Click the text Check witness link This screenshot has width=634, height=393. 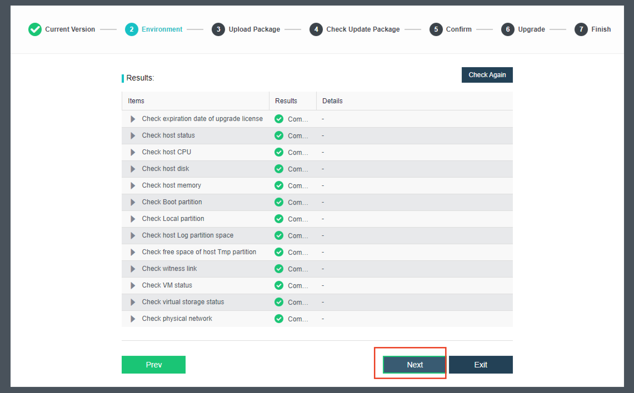tap(169, 269)
